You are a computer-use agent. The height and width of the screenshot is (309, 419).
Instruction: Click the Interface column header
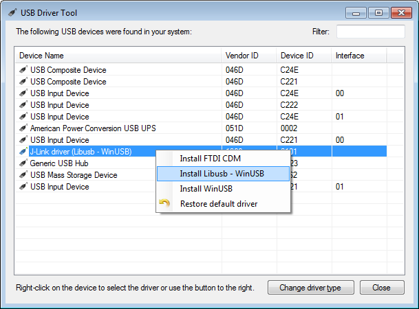coord(358,56)
